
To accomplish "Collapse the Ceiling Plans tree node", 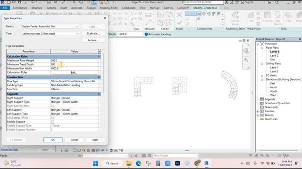I will (x=262, y=64).
